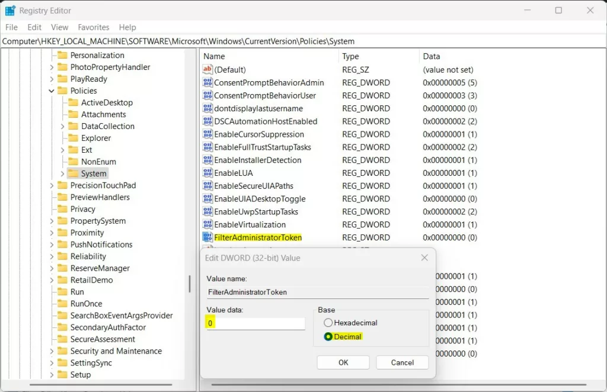Cancel the Edit DWORD dialog
The image size is (607, 392).
click(402, 362)
